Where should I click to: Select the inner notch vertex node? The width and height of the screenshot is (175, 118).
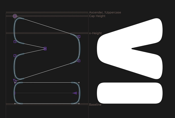45,48
